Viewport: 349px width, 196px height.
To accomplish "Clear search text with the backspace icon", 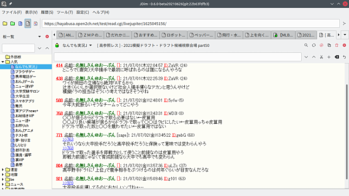I will pos(336,57).
